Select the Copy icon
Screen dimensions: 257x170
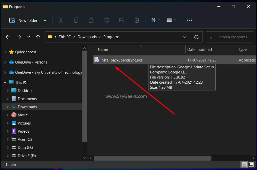(x=76, y=20)
